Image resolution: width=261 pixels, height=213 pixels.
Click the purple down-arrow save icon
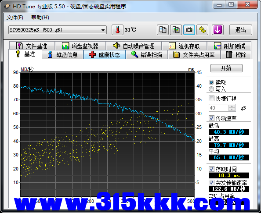pyautogui.click(x=217, y=30)
